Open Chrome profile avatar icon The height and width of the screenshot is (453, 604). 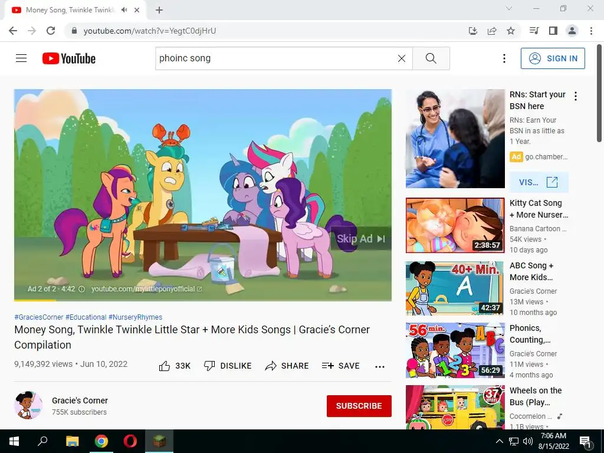572,31
